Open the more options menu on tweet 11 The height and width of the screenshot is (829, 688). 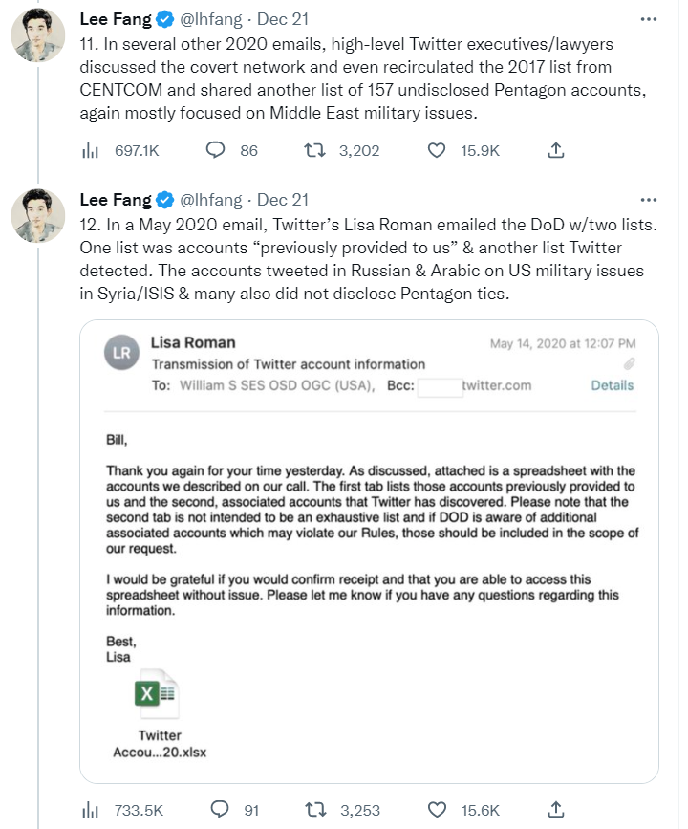(649, 19)
